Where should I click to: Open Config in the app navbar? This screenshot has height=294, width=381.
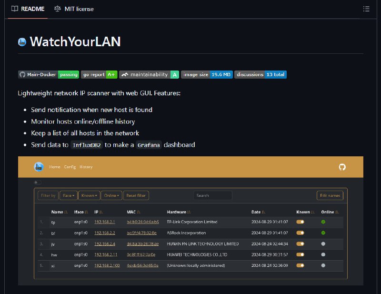coord(70,167)
